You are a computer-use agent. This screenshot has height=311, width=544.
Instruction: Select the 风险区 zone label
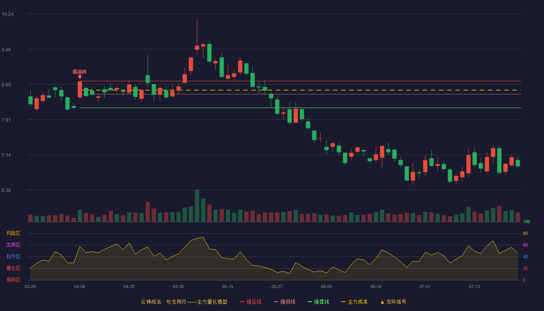[x=13, y=233]
